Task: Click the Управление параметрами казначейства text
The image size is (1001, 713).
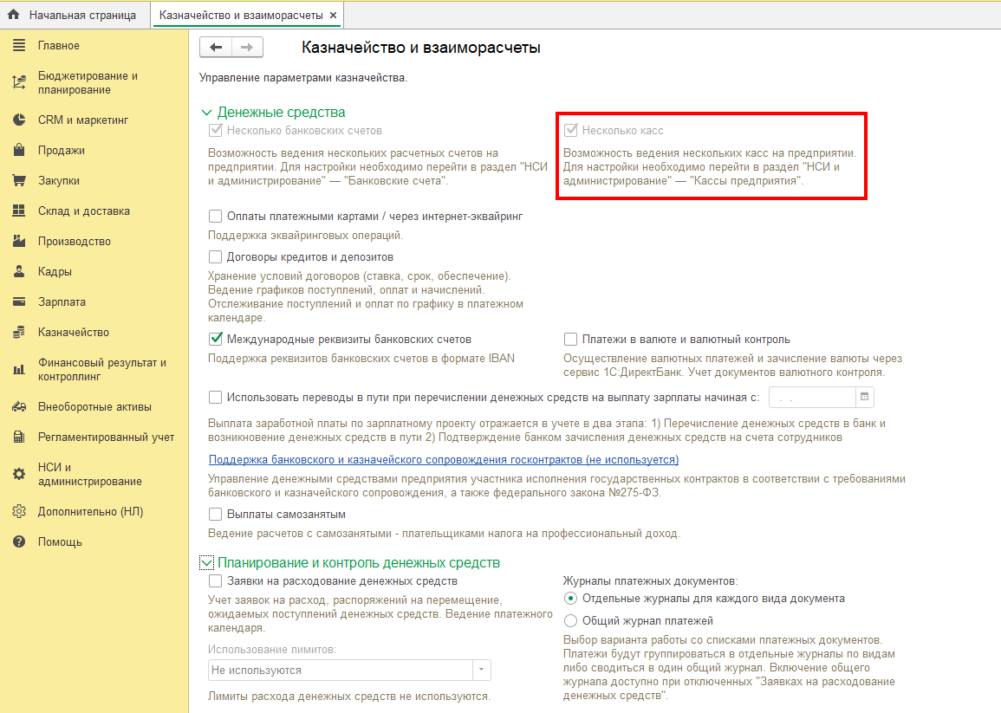Action: pos(303,78)
